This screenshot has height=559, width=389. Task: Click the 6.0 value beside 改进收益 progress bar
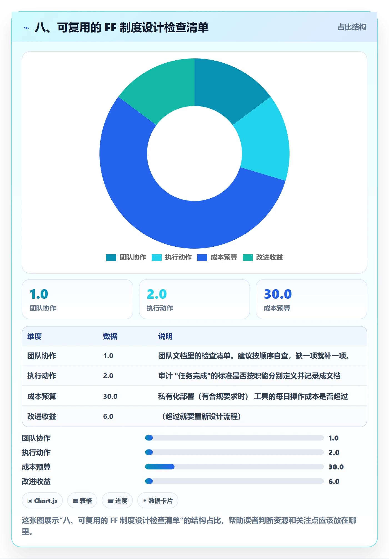coord(334,481)
